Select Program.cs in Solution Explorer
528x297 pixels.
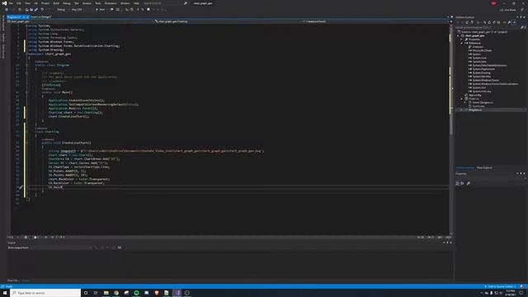point(475,110)
